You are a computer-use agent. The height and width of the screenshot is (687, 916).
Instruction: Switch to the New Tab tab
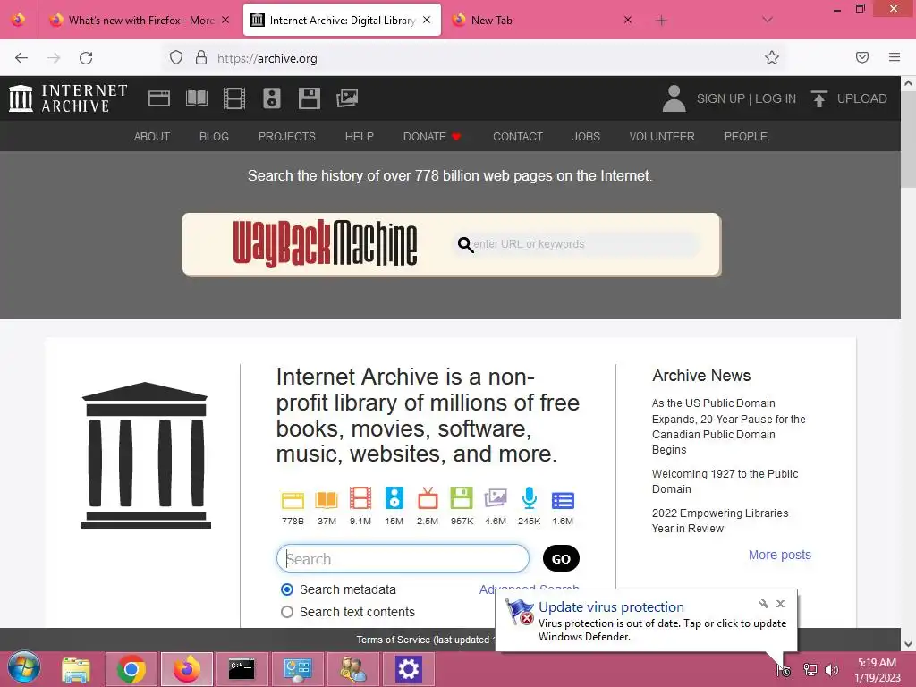click(x=542, y=20)
